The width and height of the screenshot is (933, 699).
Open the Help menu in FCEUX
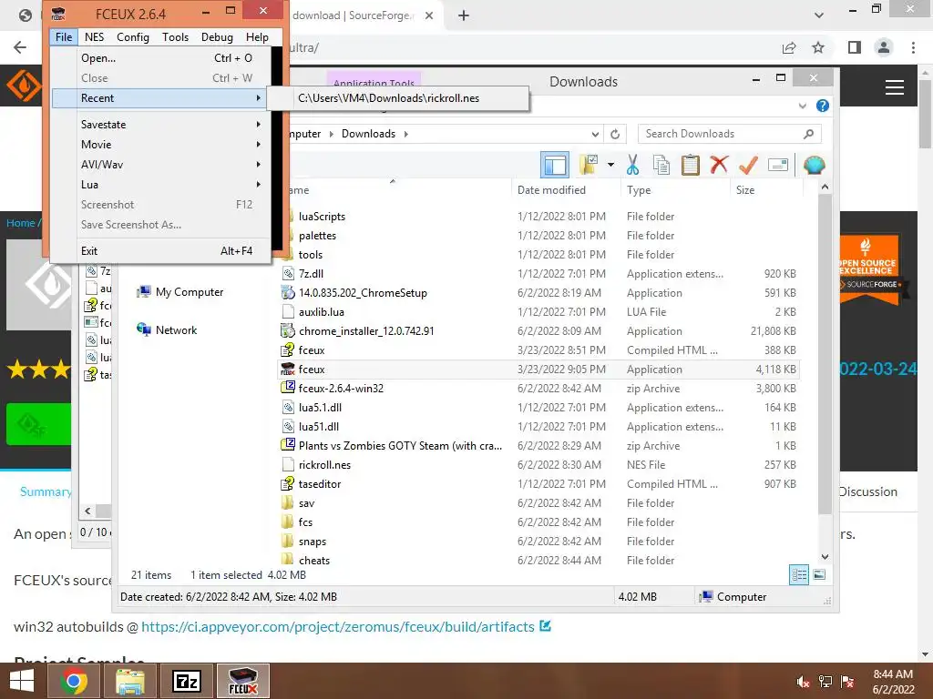[257, 36]
